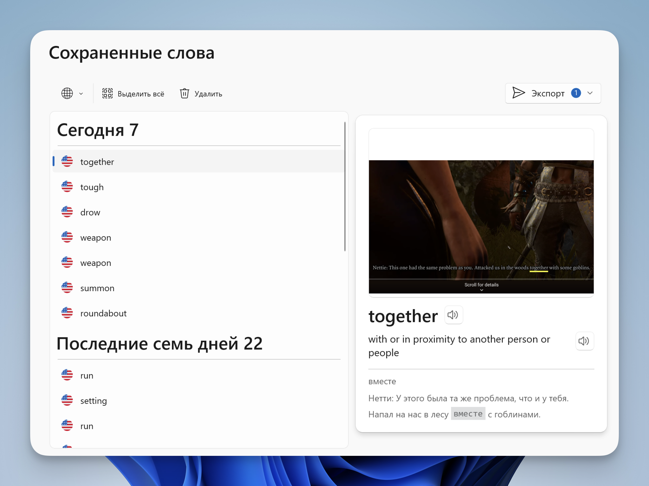Select the word 'roundabout' in the list

coord(198,313)
